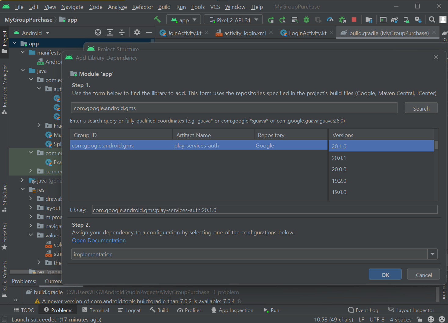Viewport: 448px width, 323px height.
Task: Open the File menu
Action: [x=19, y=7]
